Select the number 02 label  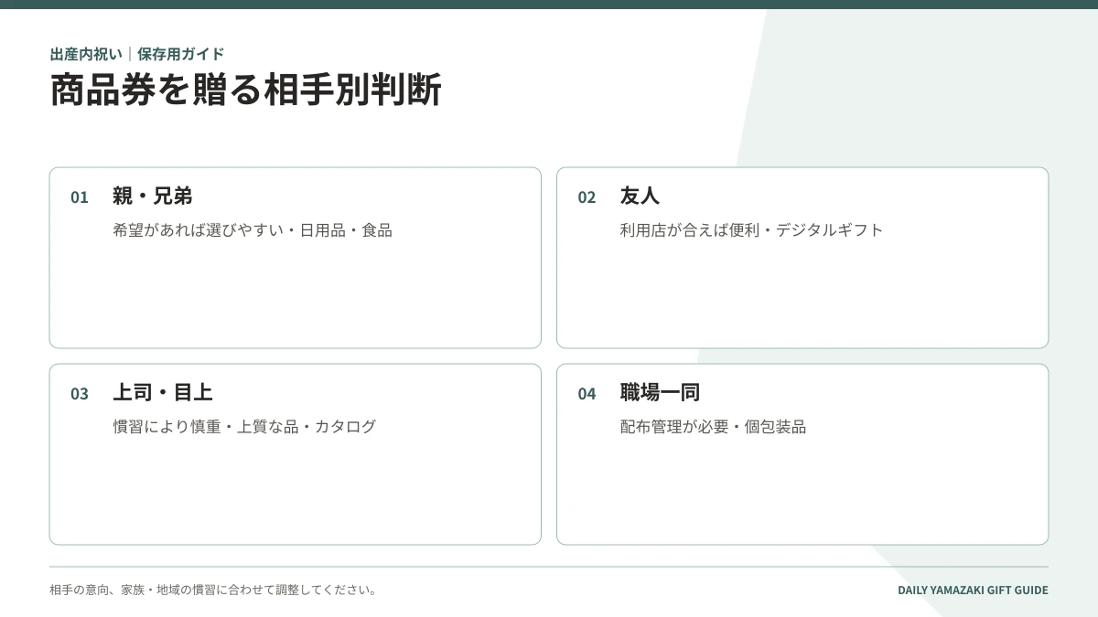click(587, 197)
